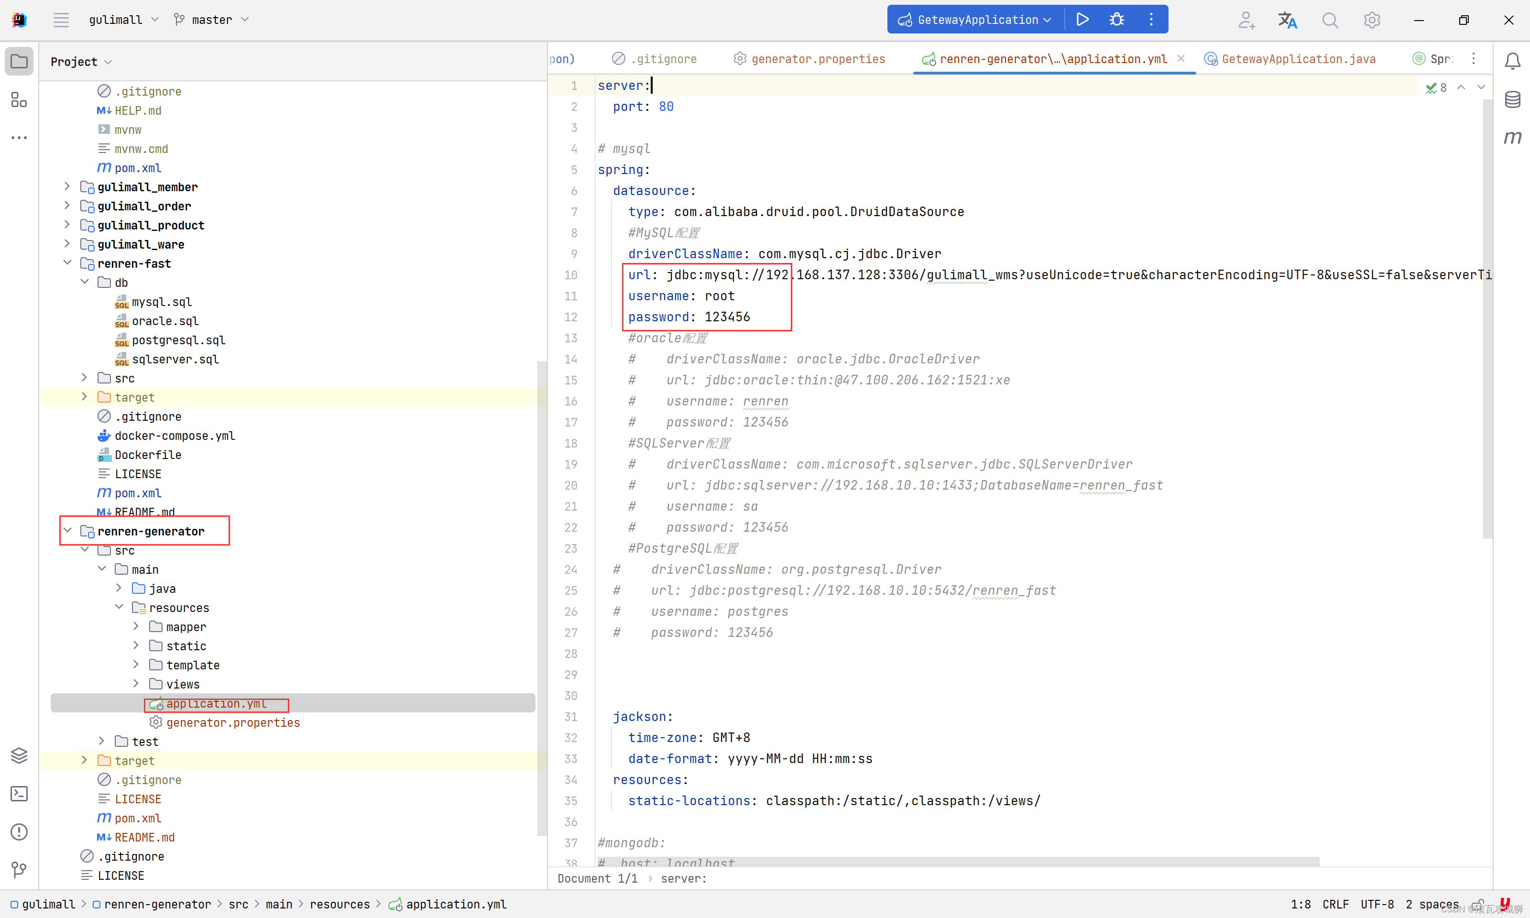Toggle the Project tool window folder icon
The height and width of the screenshot is (918, 1530).
(19, 61)
